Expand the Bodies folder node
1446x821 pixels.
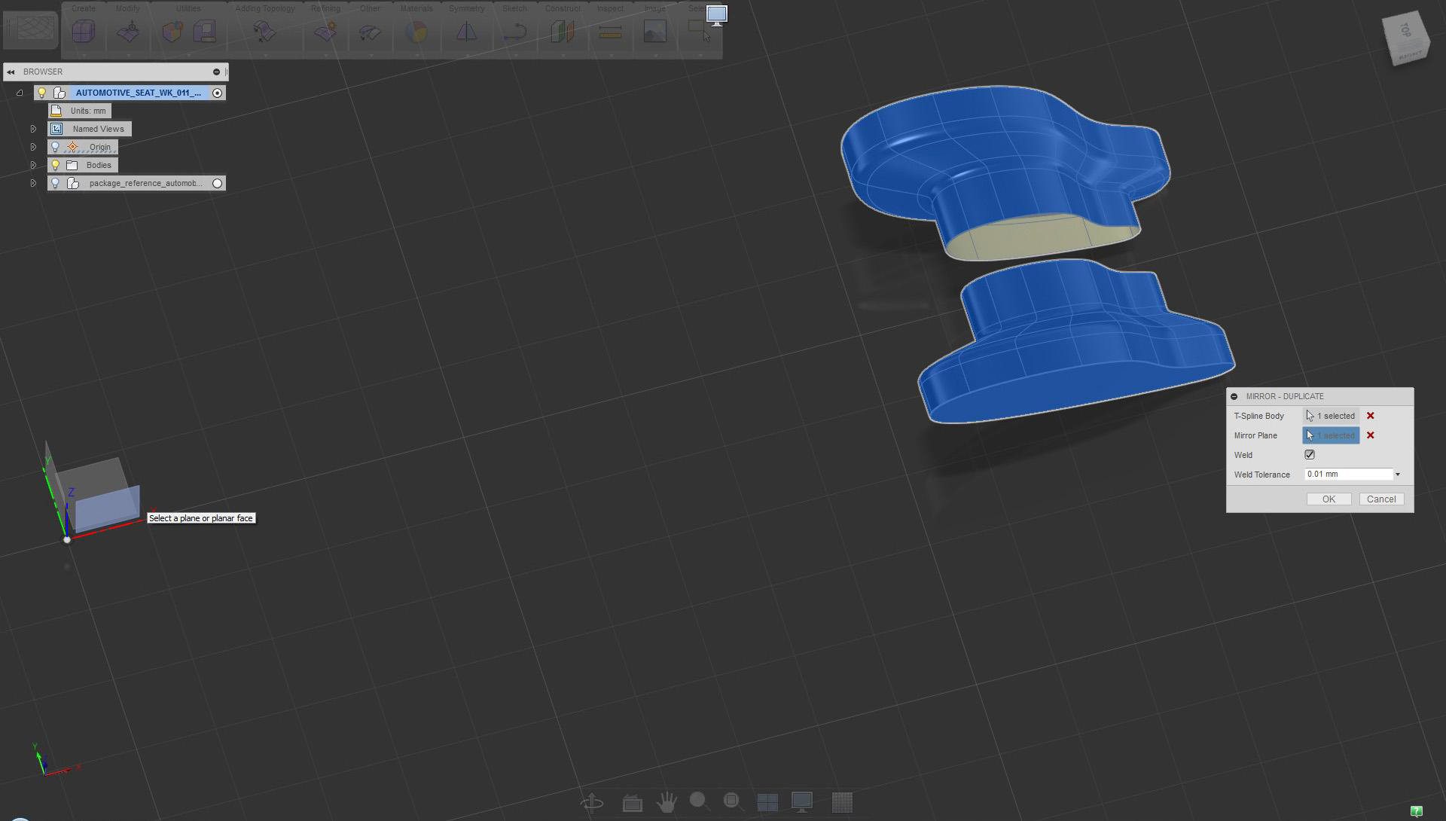[x=33, y=165]
